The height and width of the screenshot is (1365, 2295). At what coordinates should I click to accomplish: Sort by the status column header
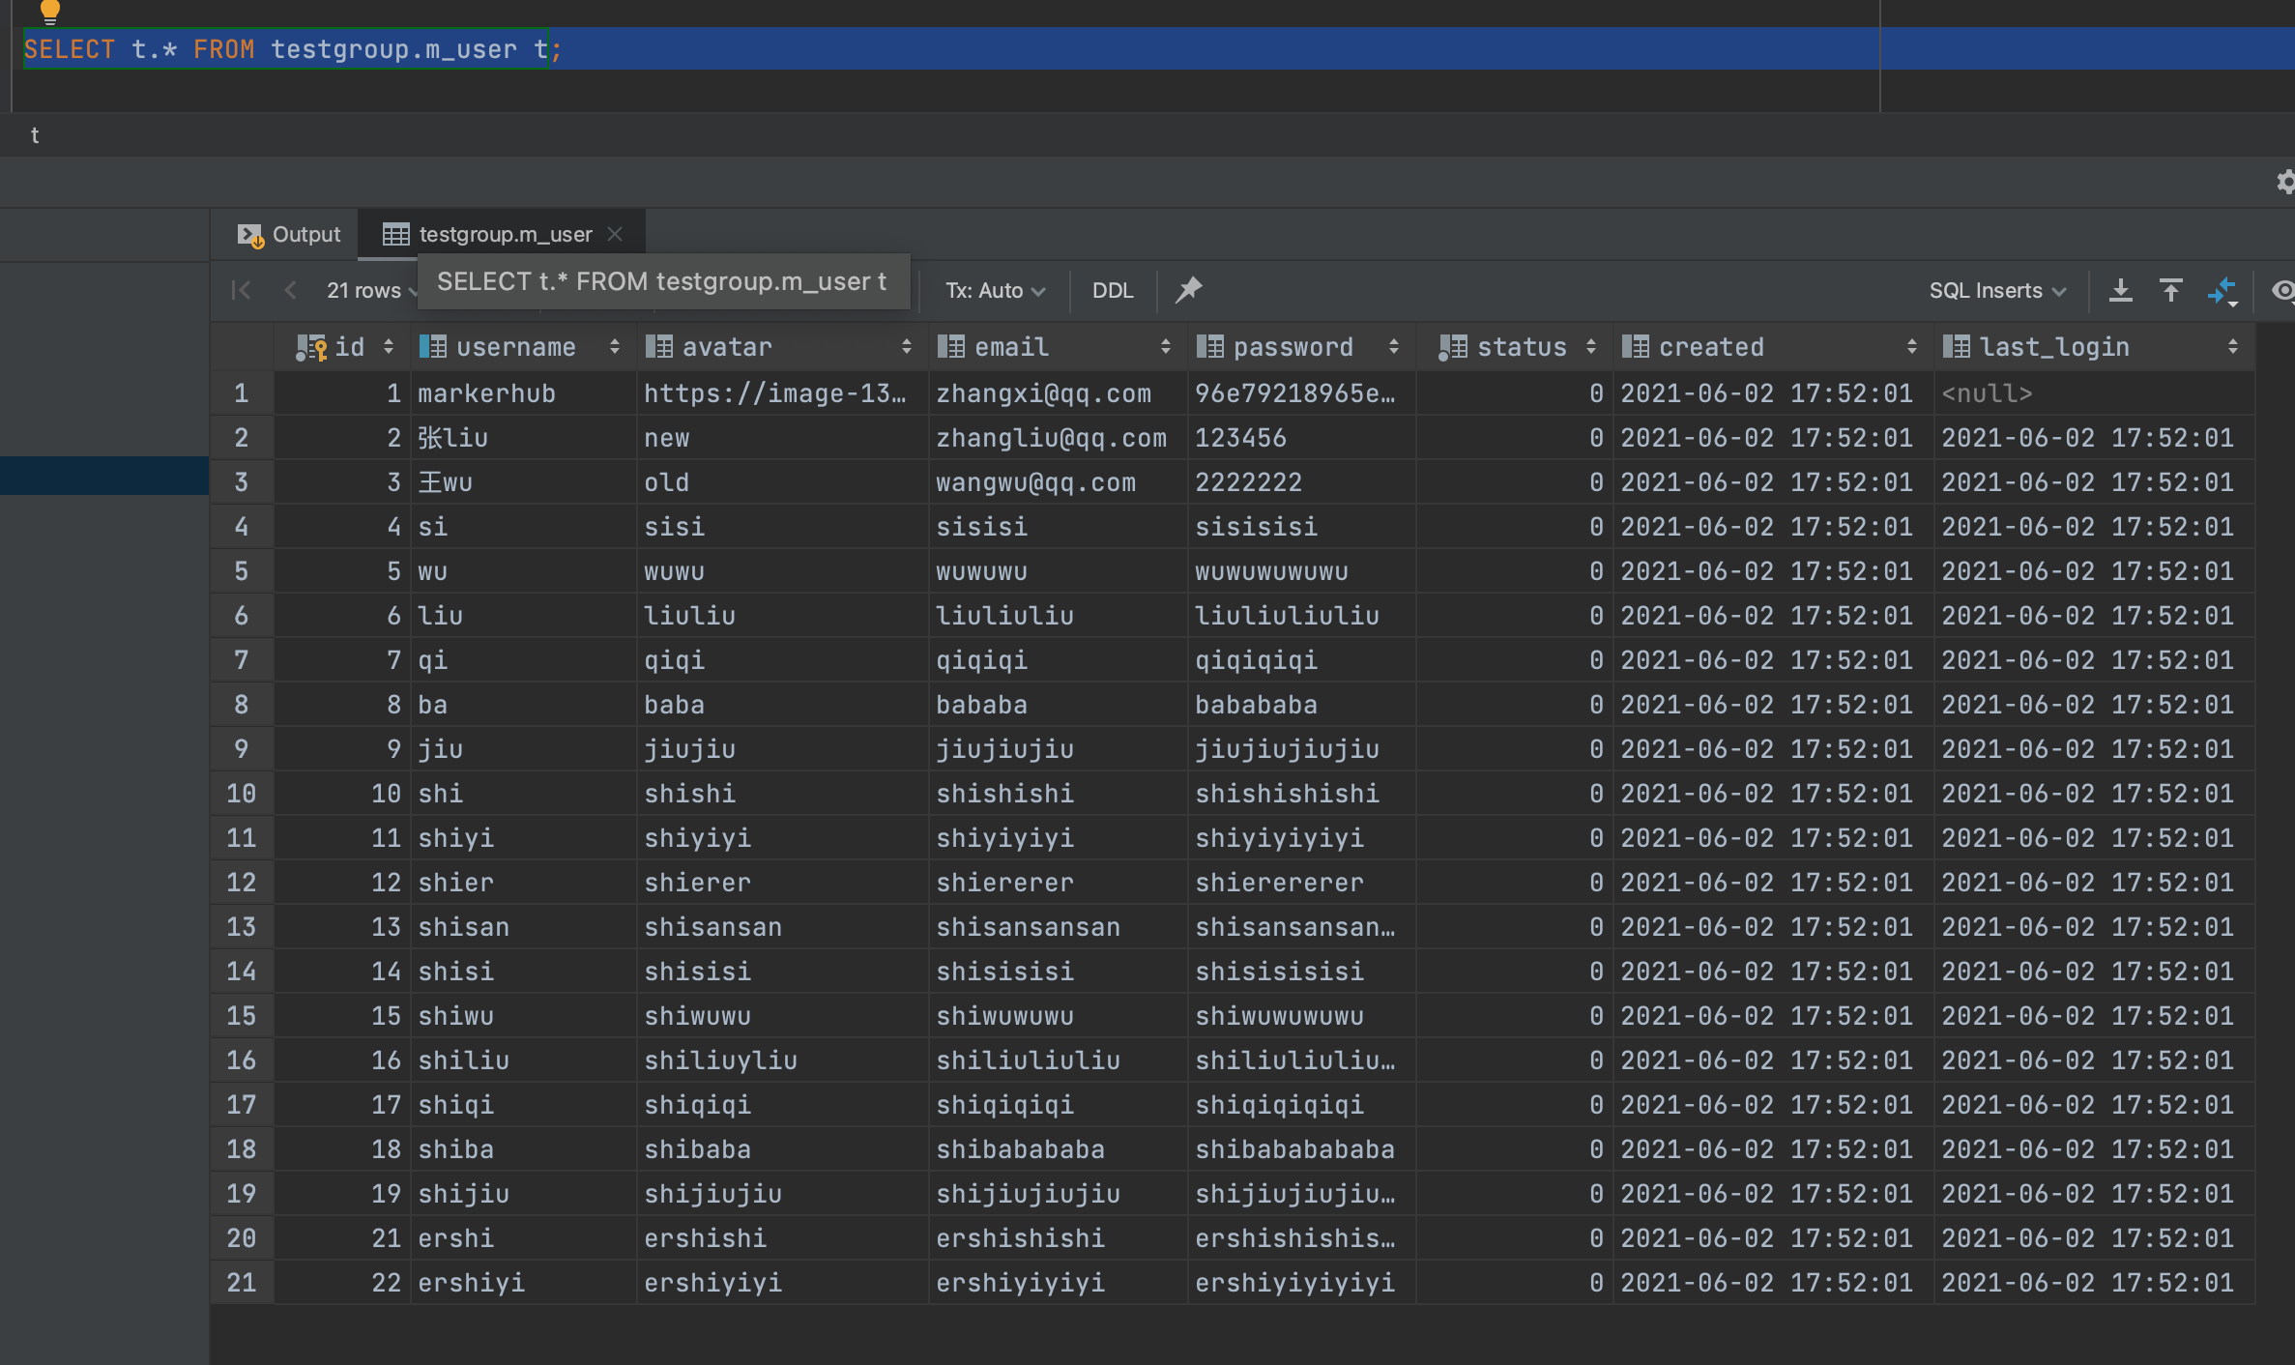(x=1514, y=347)
